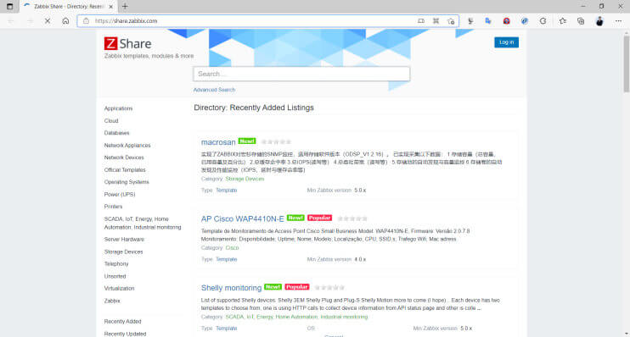View site security lock information
The width and height of the screenshot is (630, 337).
(x=86, y=21)
